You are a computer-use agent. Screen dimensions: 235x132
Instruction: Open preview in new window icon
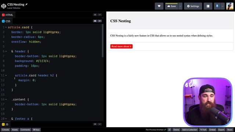(x=169, y=130)
